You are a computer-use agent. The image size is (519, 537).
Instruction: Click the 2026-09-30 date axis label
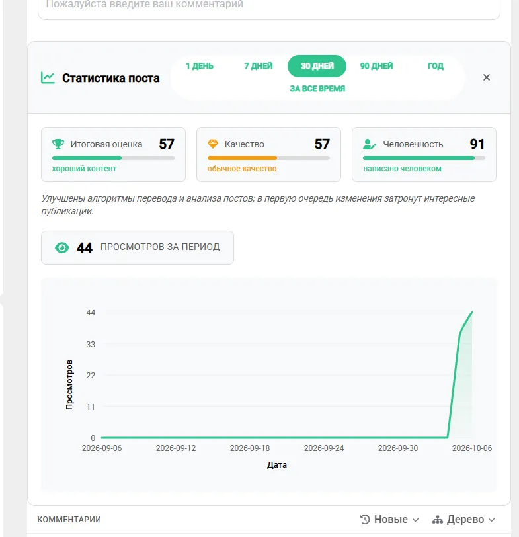point(398,448)
